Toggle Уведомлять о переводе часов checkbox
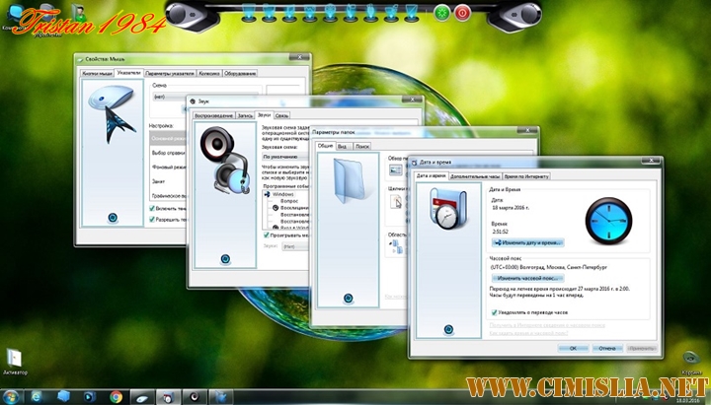Screen dimensions: 711x405 click(494, 311)
